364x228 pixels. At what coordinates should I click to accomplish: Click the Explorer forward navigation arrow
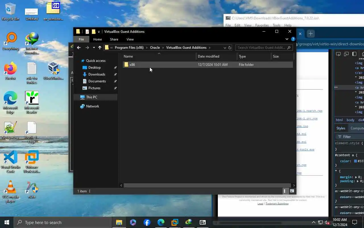(x=87, y=48)
